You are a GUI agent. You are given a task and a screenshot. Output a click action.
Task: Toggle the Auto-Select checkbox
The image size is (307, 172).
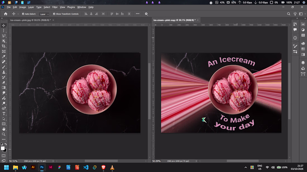23,14
